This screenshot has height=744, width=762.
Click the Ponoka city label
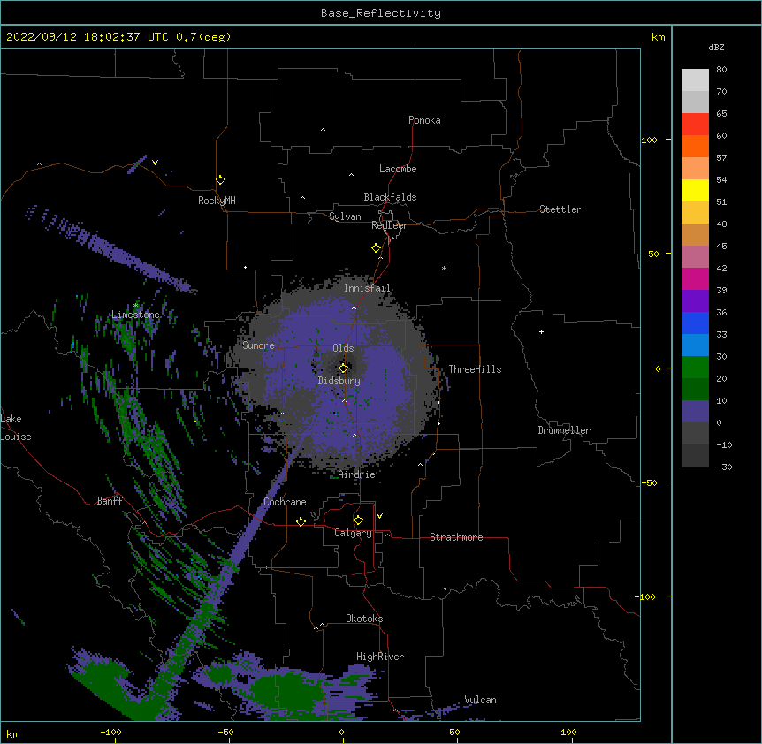(x=424, y=120)
